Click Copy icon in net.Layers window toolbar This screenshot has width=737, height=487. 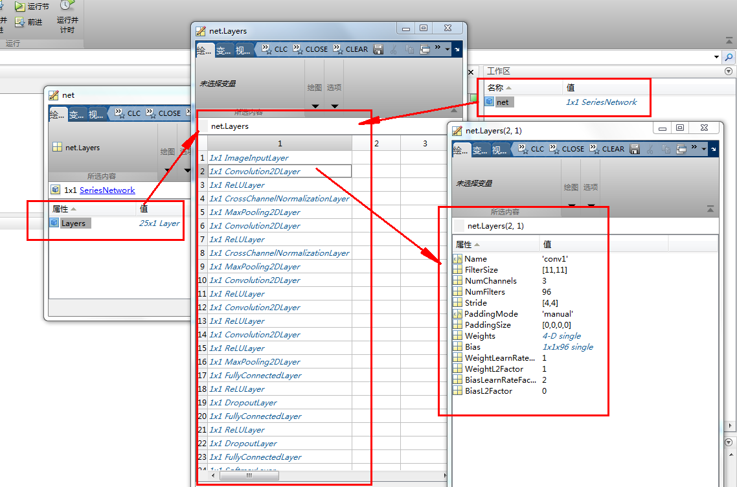pos(409,49)
